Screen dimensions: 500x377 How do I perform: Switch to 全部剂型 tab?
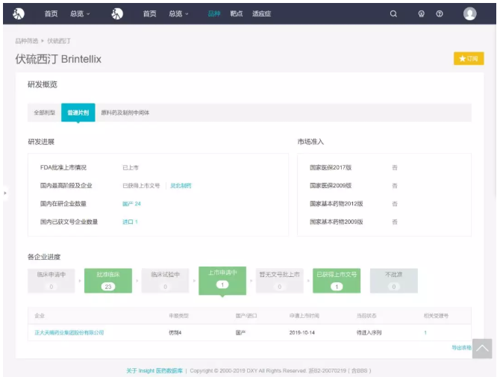[44, 113]
